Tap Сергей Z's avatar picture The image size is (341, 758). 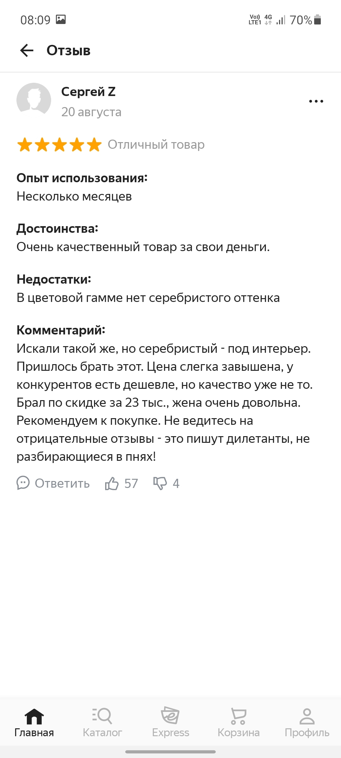coord(34,100)
